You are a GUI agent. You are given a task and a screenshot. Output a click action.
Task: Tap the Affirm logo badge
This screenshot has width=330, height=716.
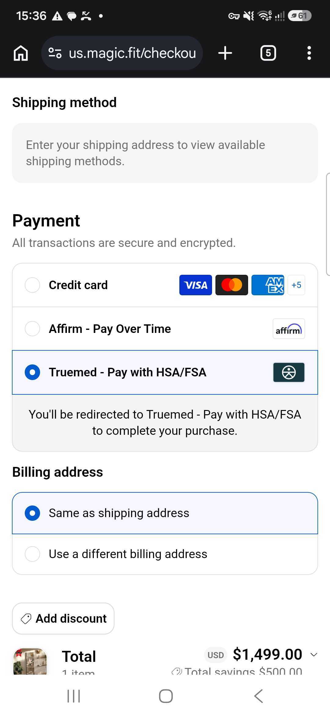[289, 329]
